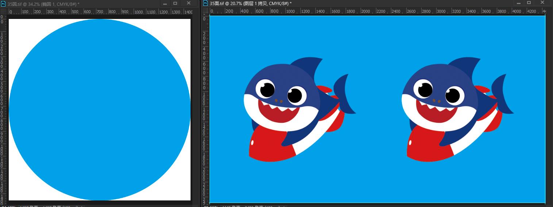The image size is (553, 207).
Task: Click the left shark in 35面.tif canvas
Action: tap(299, 109)
